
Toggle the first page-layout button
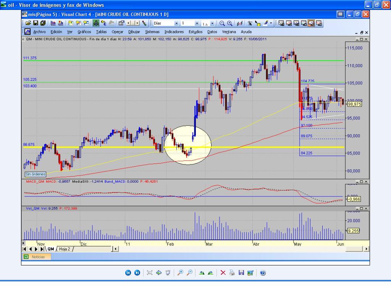(x=282, y=23)
